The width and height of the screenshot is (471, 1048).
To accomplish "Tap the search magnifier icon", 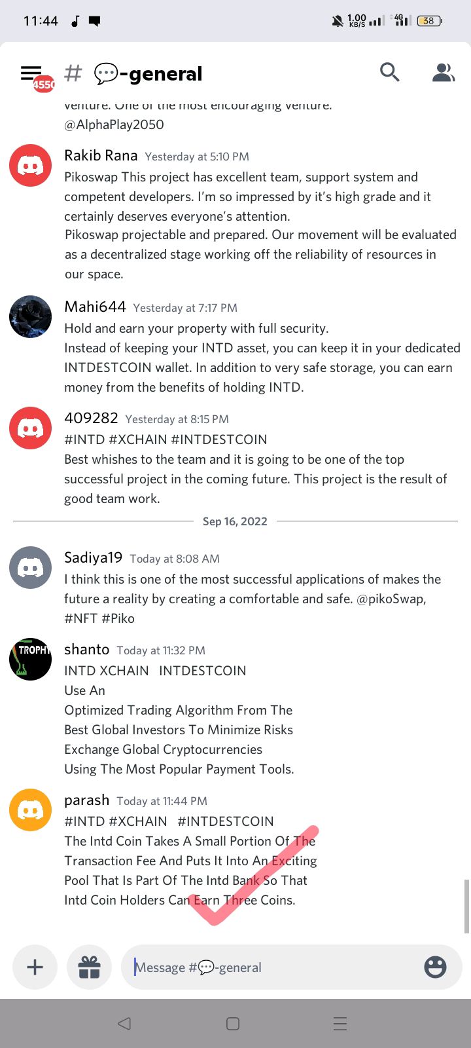I will point(390,72).
